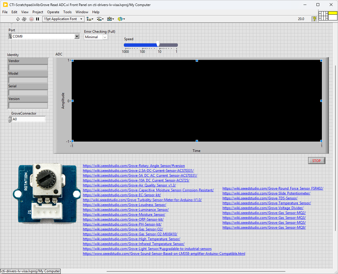Open the Error Checking Minimal dropdown
338x274 pixels.
[x=105, y=37]
